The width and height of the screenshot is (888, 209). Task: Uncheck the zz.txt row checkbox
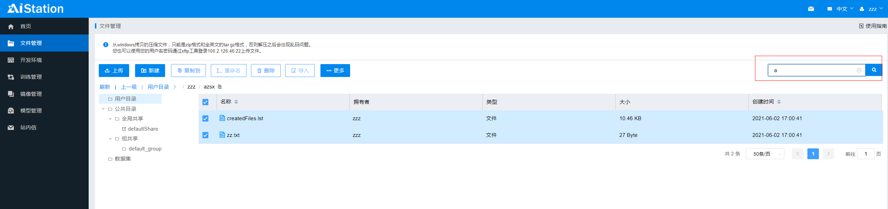[205, 135]
